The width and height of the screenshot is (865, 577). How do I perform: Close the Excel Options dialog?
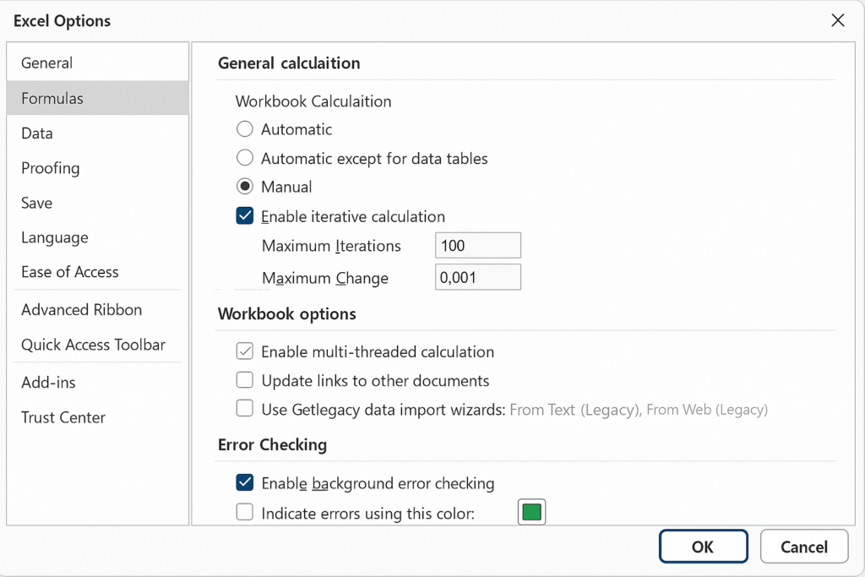tap(837, 20)
